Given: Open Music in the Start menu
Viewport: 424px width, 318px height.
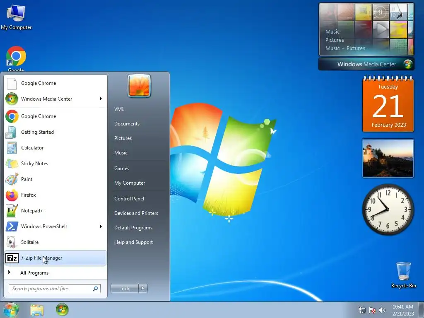Looking at the screenshot, I should (121, 153).
